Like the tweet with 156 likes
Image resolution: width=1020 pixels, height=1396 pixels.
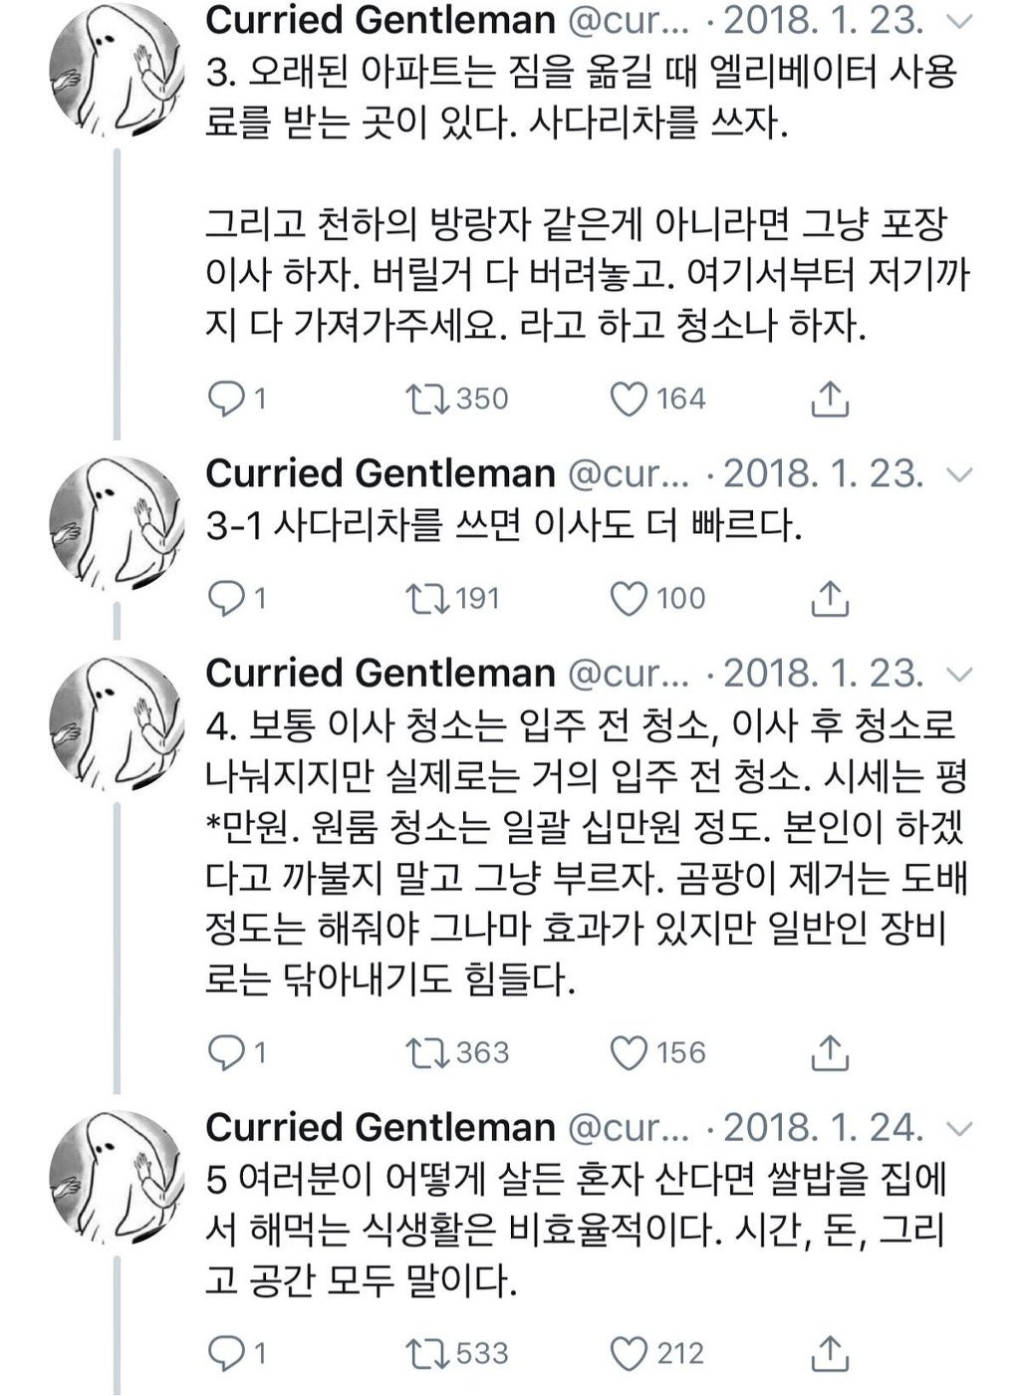tap(629, 1052)
